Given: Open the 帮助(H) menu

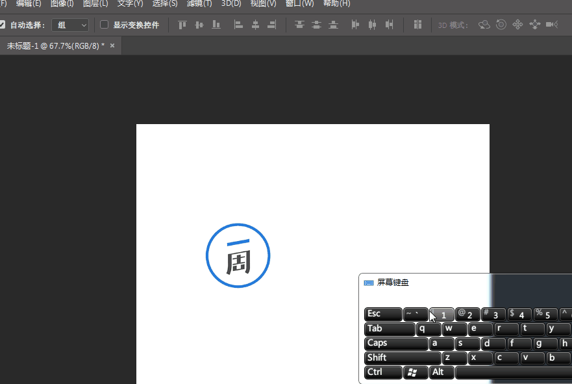Looking at the screenshot, I should pos(337,4).
